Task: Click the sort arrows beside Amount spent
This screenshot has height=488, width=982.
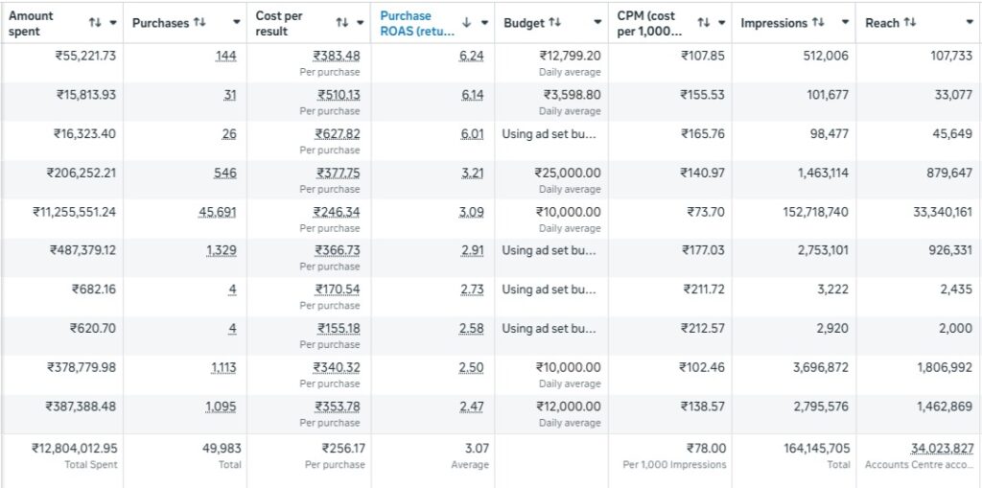Action: [94, 22]
